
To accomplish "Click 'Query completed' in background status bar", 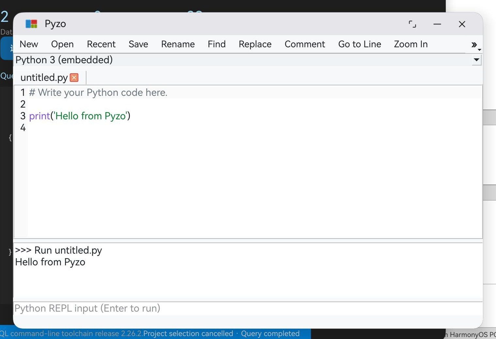I will coord(270,333).
